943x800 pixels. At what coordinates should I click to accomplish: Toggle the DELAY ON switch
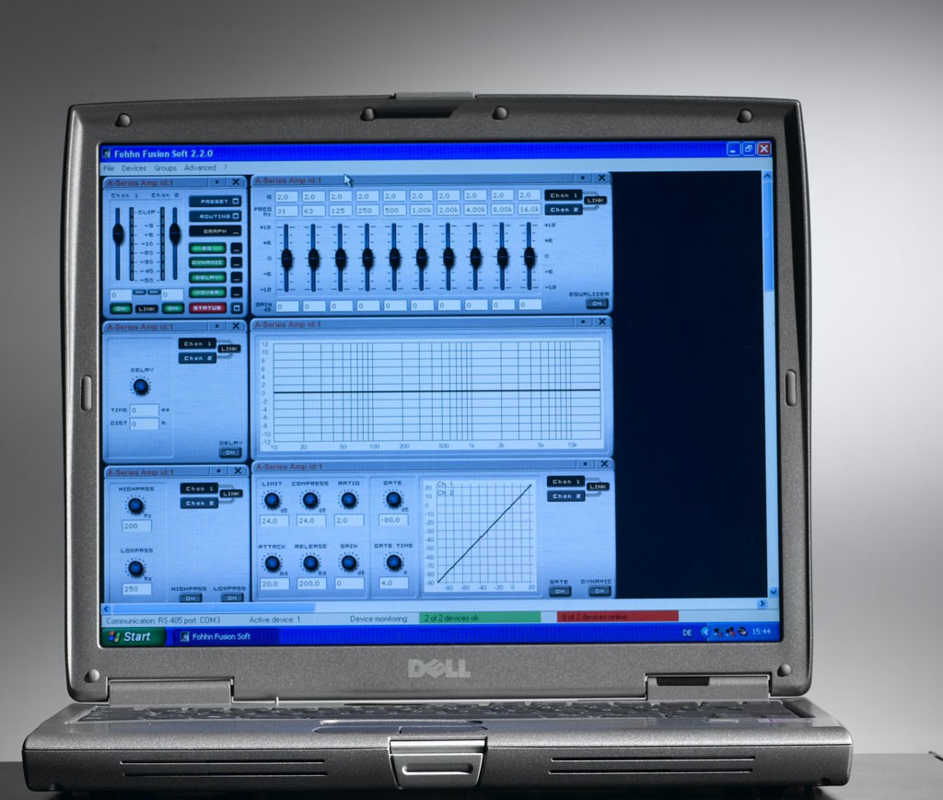click(229, 453)
